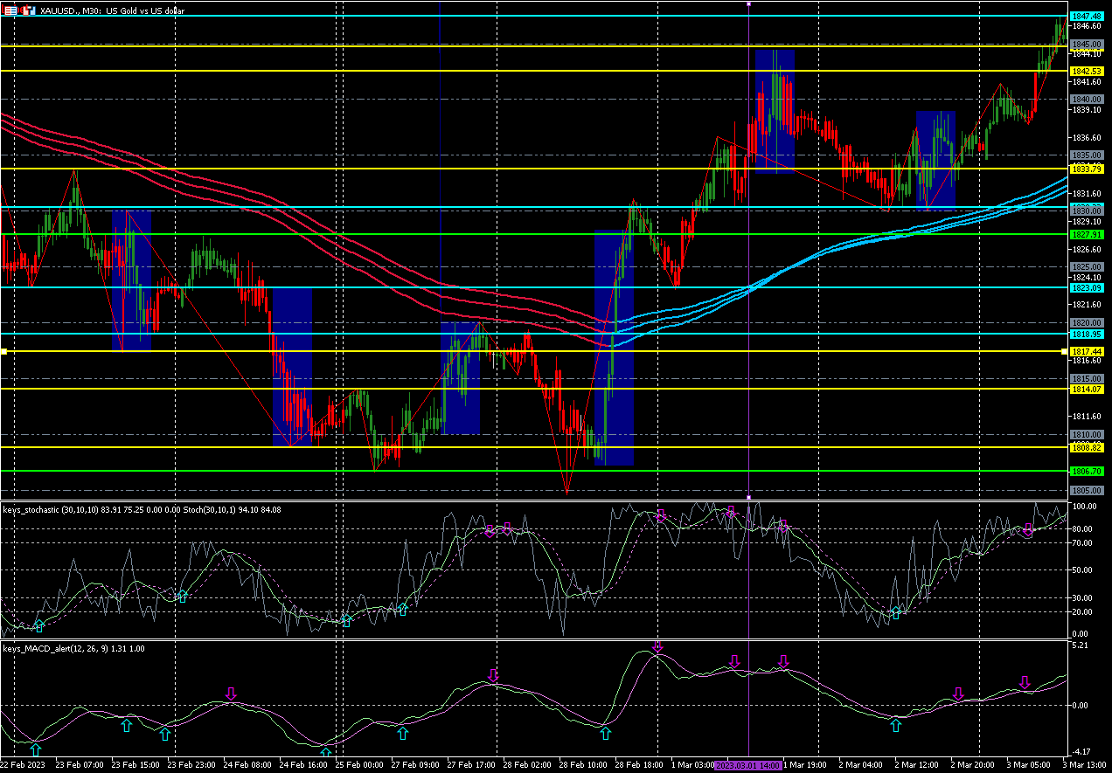Click the yellow 1817.44 price label

click(x=1086, y=351)
